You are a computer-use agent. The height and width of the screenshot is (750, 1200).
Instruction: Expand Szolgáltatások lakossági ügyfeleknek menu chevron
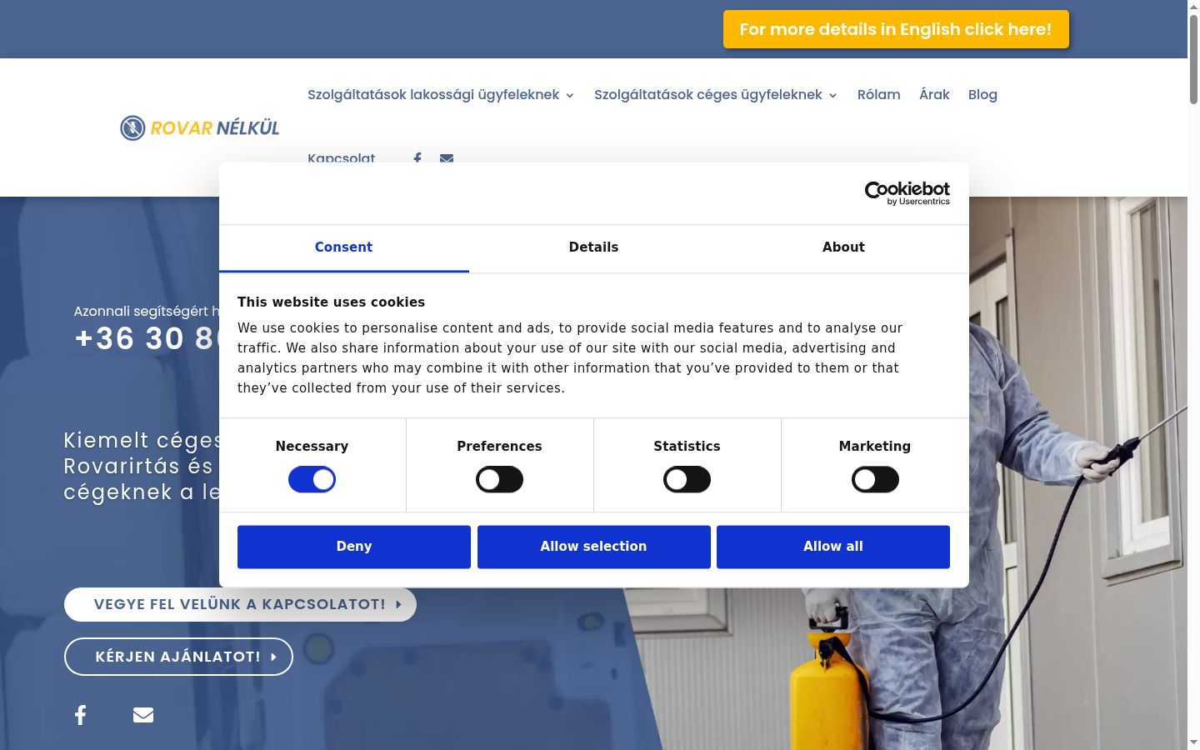[x=570, y=96]
